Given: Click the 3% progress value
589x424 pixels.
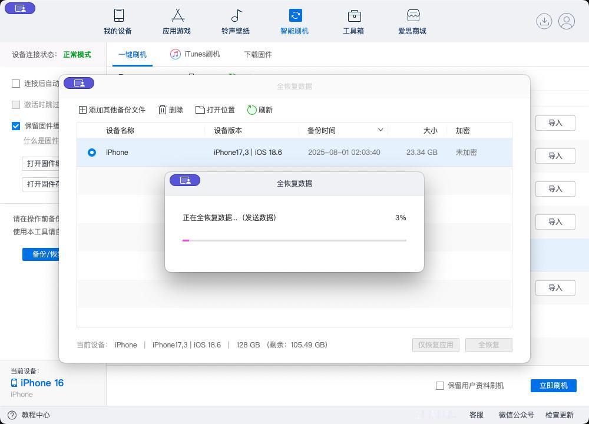Looking at the screenshot, I should click(401, 218).
